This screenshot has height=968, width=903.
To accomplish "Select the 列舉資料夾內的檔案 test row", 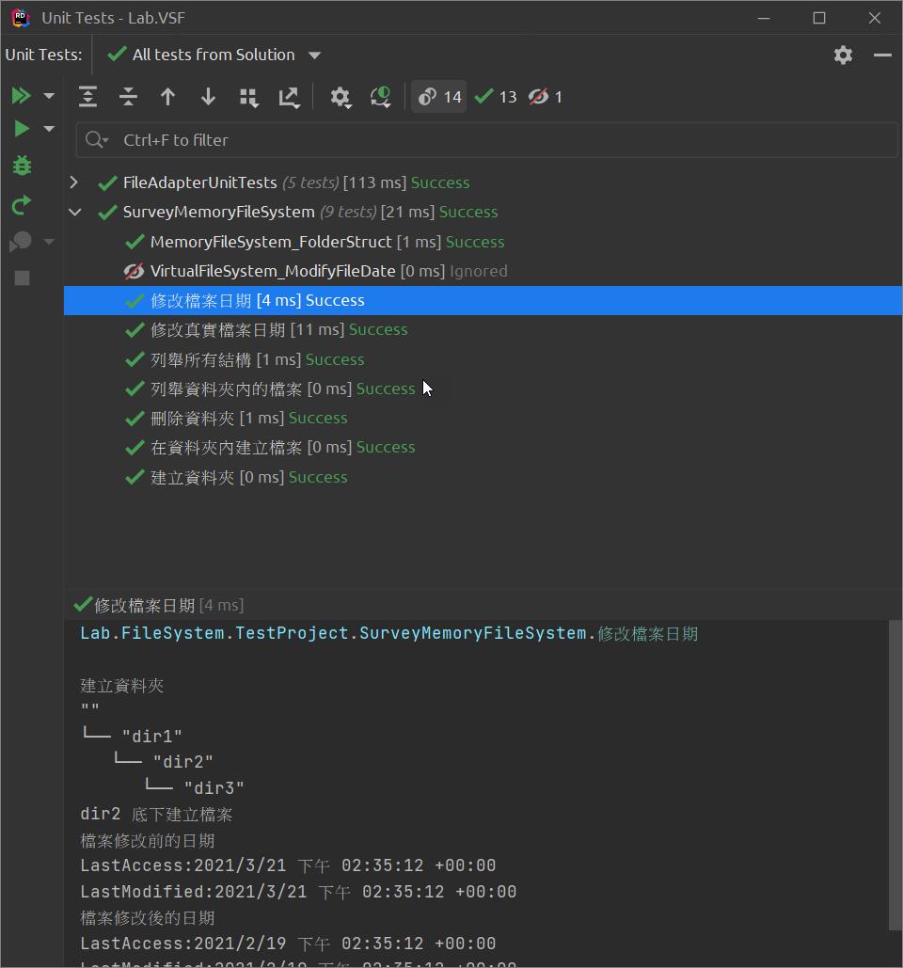I will [x=483, y=389].
